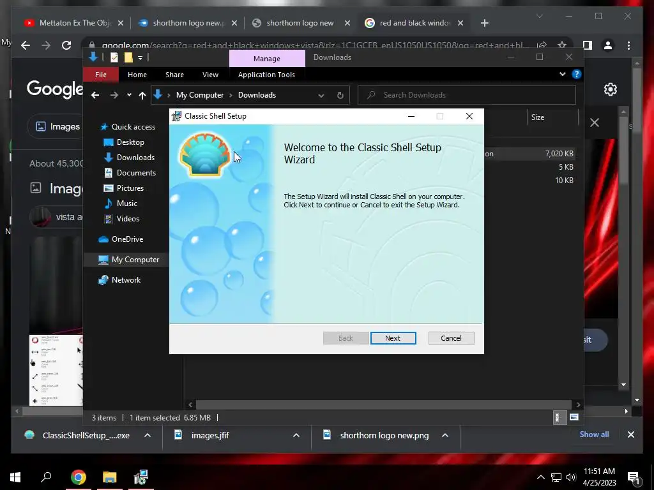Go up one folder level in Explorer

142,96
